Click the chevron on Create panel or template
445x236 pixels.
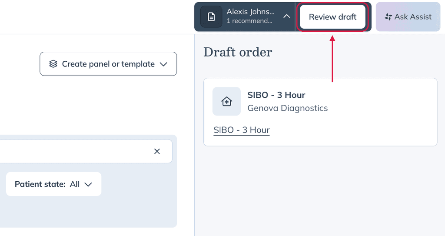point(163,64)
